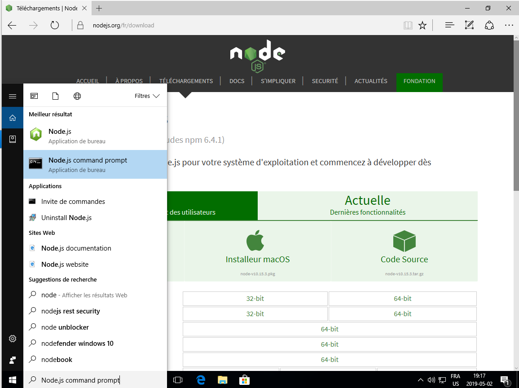This screenshot has width=519, height=388.
Task: Open Microsoft Store from the taskbar
Action: click(x=244, y=379)
